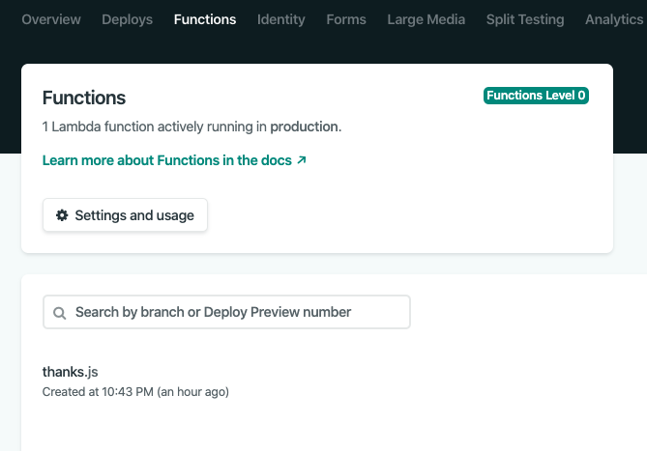This screenshot has height=451, width=647.
Task: Go to the Identity tab
Action: (281, 19)
